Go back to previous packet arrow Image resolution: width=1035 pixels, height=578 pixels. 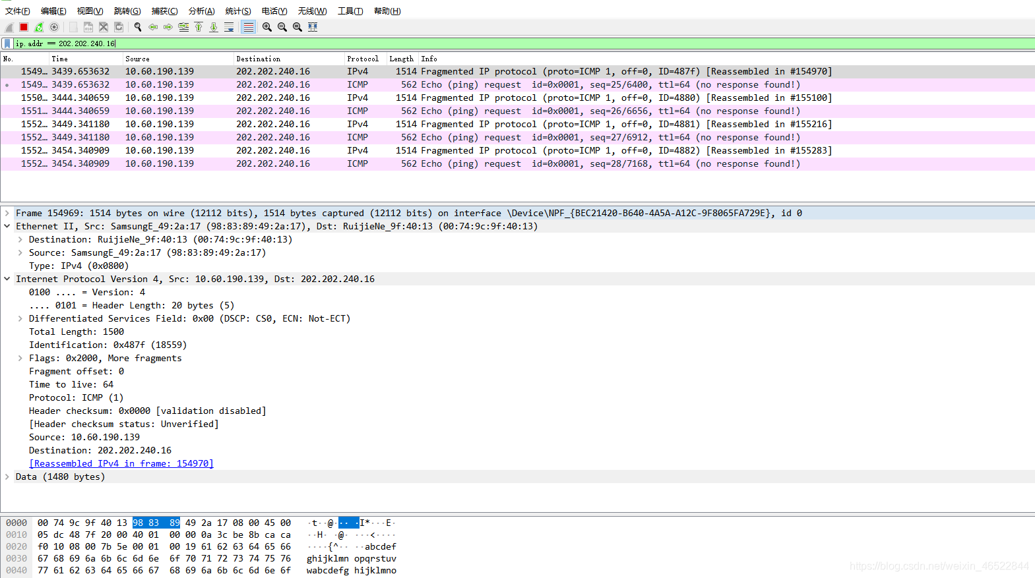click(153, 27)
